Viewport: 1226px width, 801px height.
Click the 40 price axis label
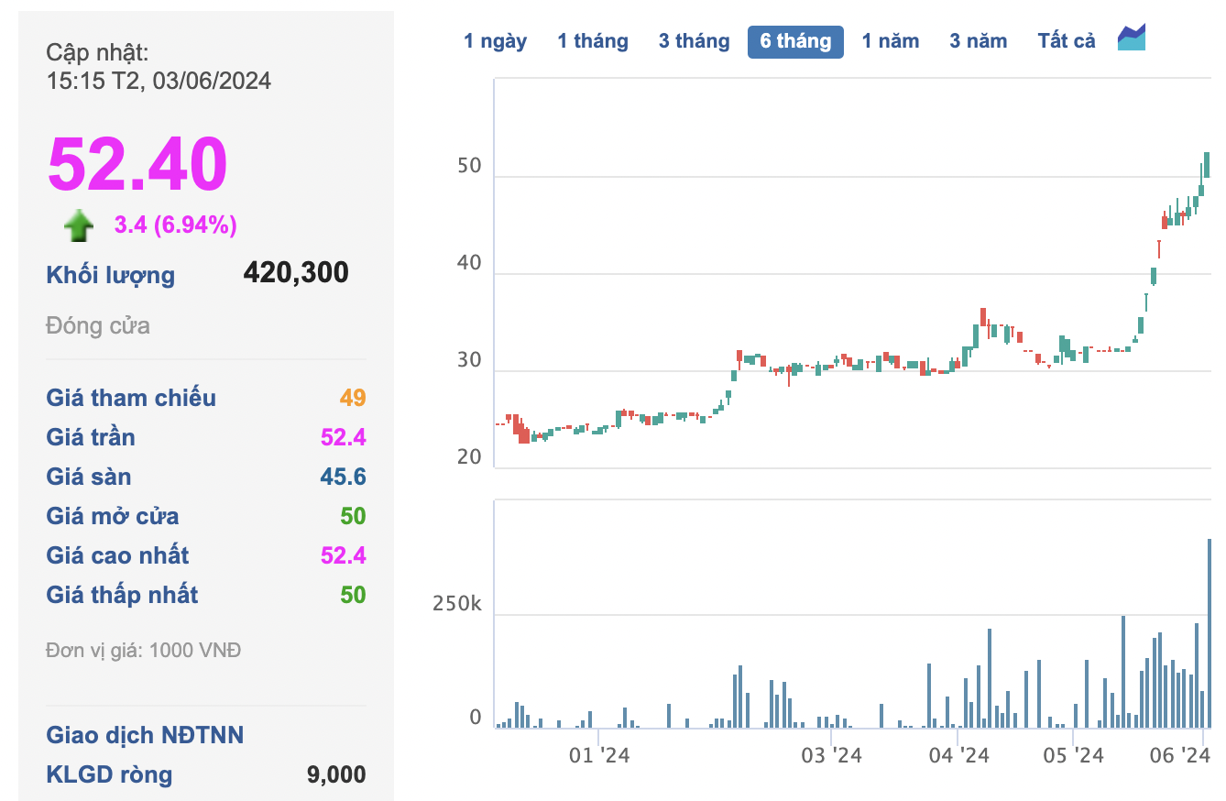pos(469,263)
